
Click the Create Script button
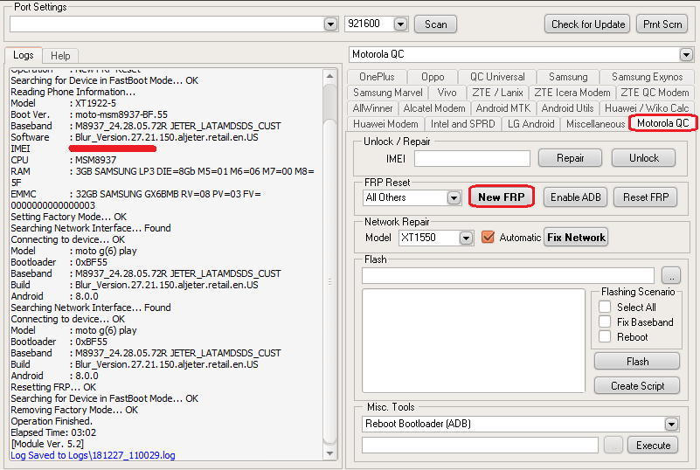637,385
